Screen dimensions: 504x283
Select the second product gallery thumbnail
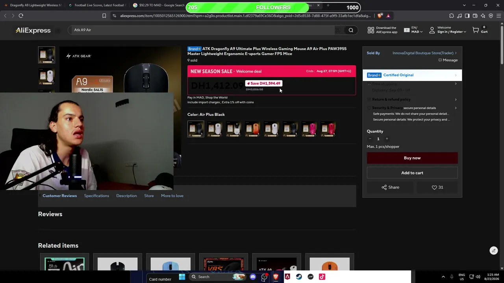coord(46,76)
